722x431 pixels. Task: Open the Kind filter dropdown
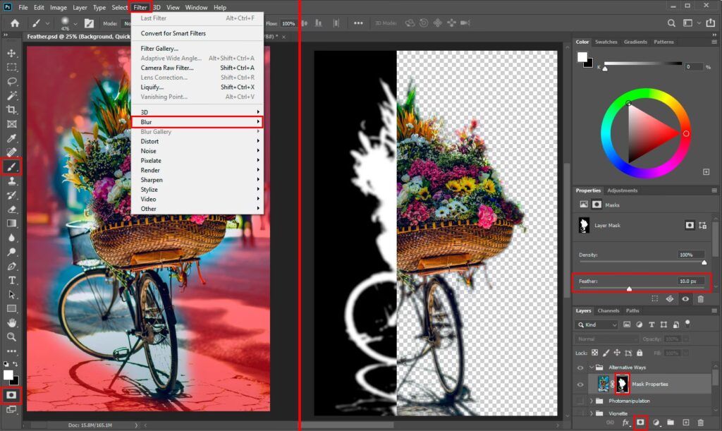(598, 325)
